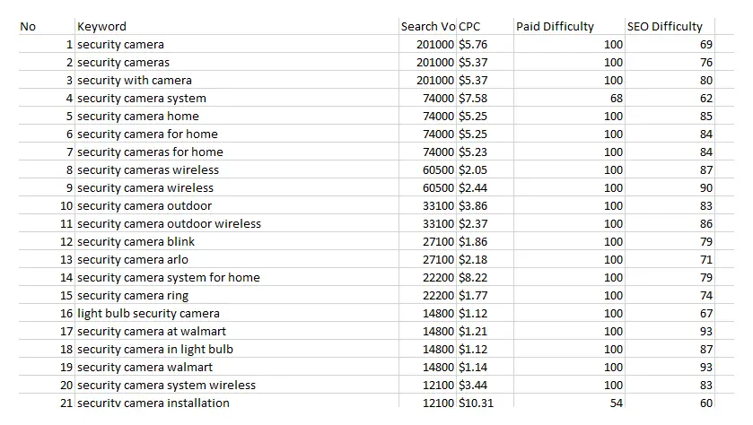Select 'security camera installation' keyword cell
This screenshot has width=753, height=425.
click(x=237, y=402)
